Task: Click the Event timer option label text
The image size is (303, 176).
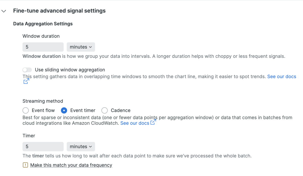Action: tap(83, 110)
